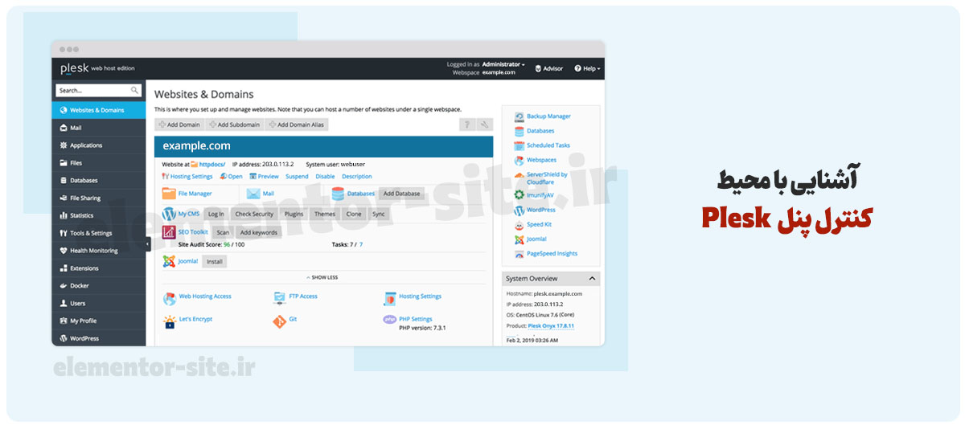Click the Add Domain button
The image size is (965, 425).
click(179, 125)
